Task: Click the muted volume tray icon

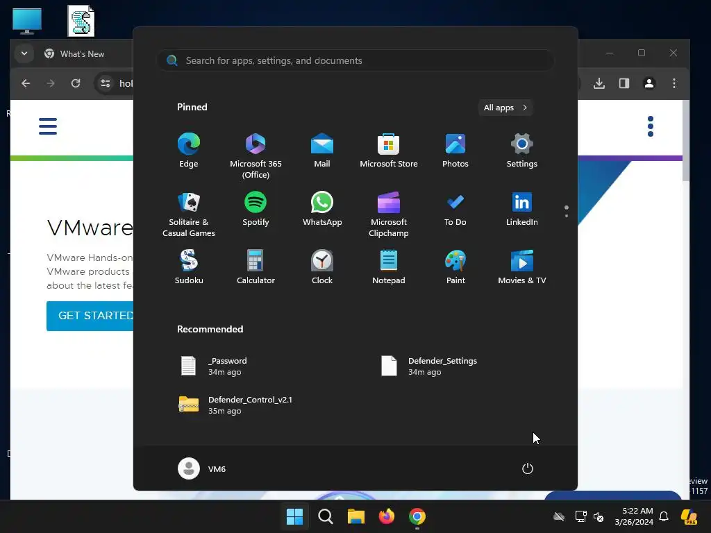Action: [x=599, y=516]
